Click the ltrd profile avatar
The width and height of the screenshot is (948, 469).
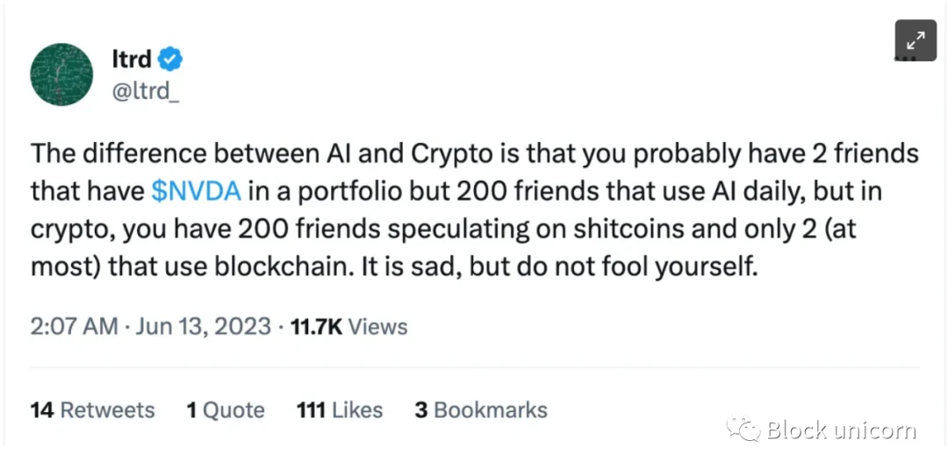pos(61,75)
